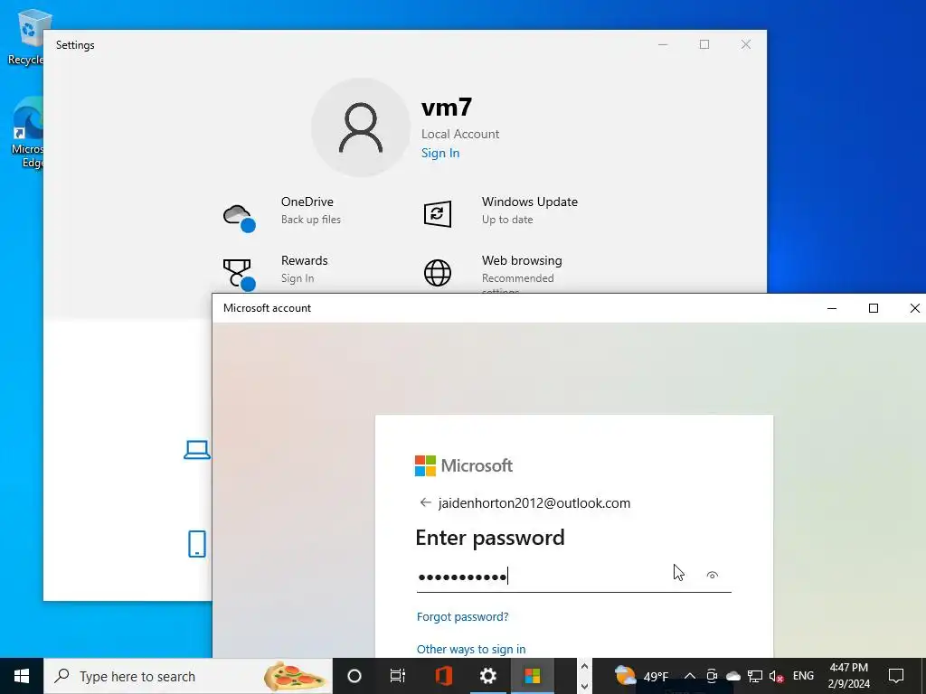Minimize the Settings window
The height and width of the screenshot is (694, 926).
coord(663,45)
